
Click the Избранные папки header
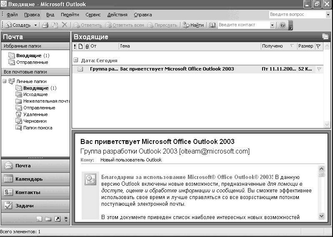click(35, 46)
